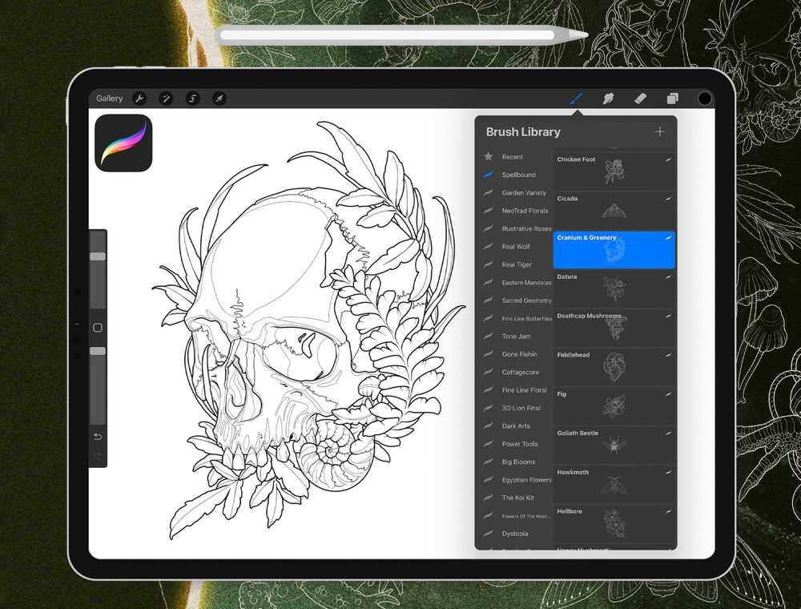
Task: Select the Dark Arts brush set
Action: [516, 426]
